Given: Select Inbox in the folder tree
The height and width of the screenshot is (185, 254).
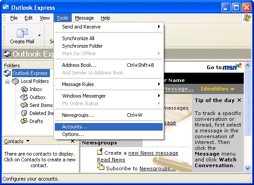Looking at the screenshot, I should click(x=36, y=89).
